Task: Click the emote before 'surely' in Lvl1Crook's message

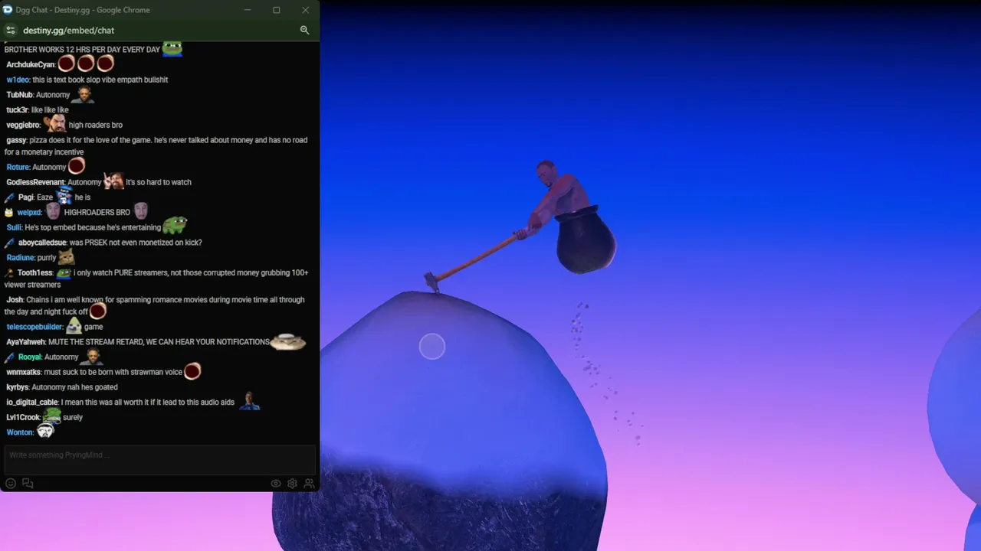Action: [52, 416]
